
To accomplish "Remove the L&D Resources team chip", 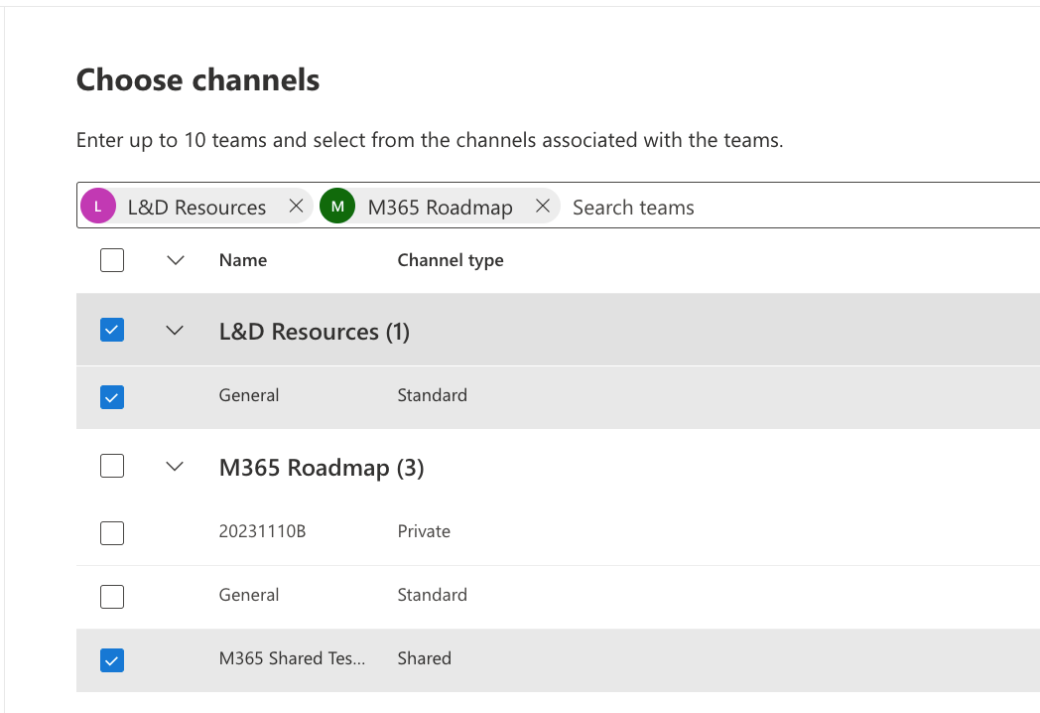I will (x=296, y=206).
